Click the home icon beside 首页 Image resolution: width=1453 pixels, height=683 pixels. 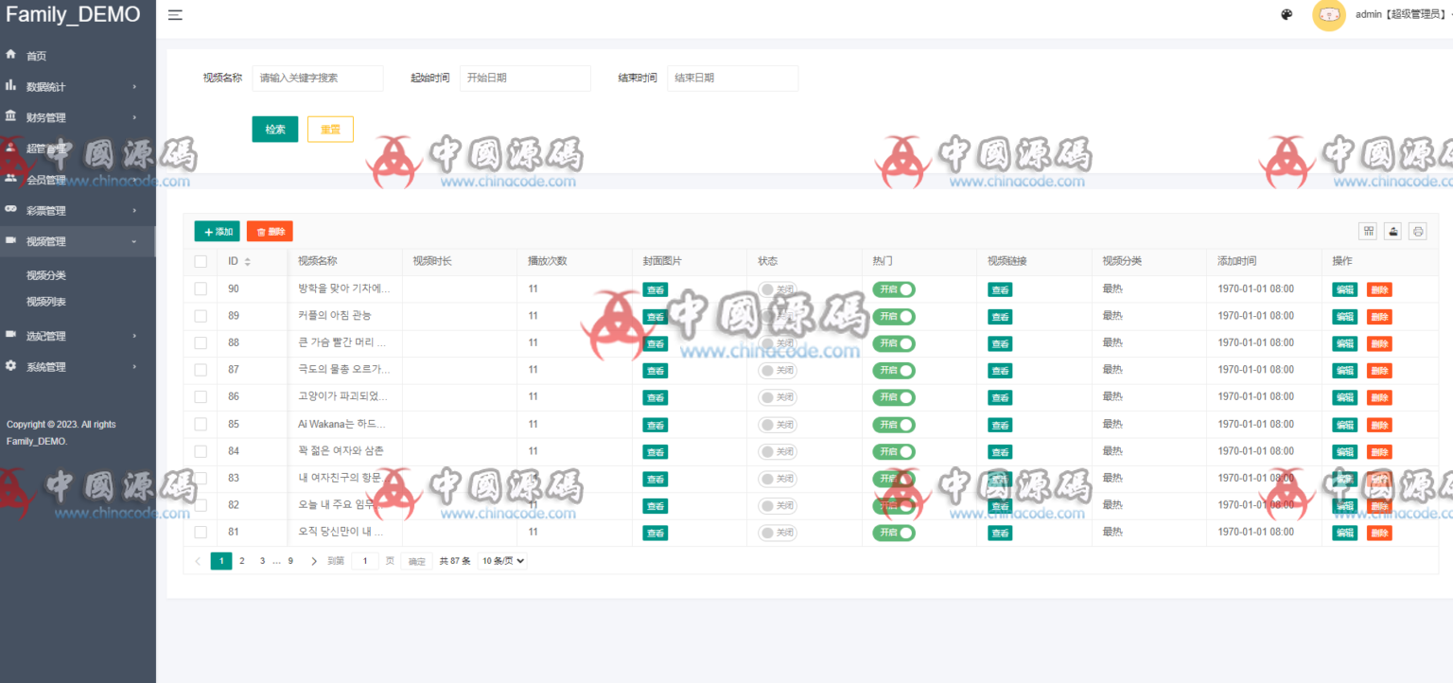[x=11, y=55]
